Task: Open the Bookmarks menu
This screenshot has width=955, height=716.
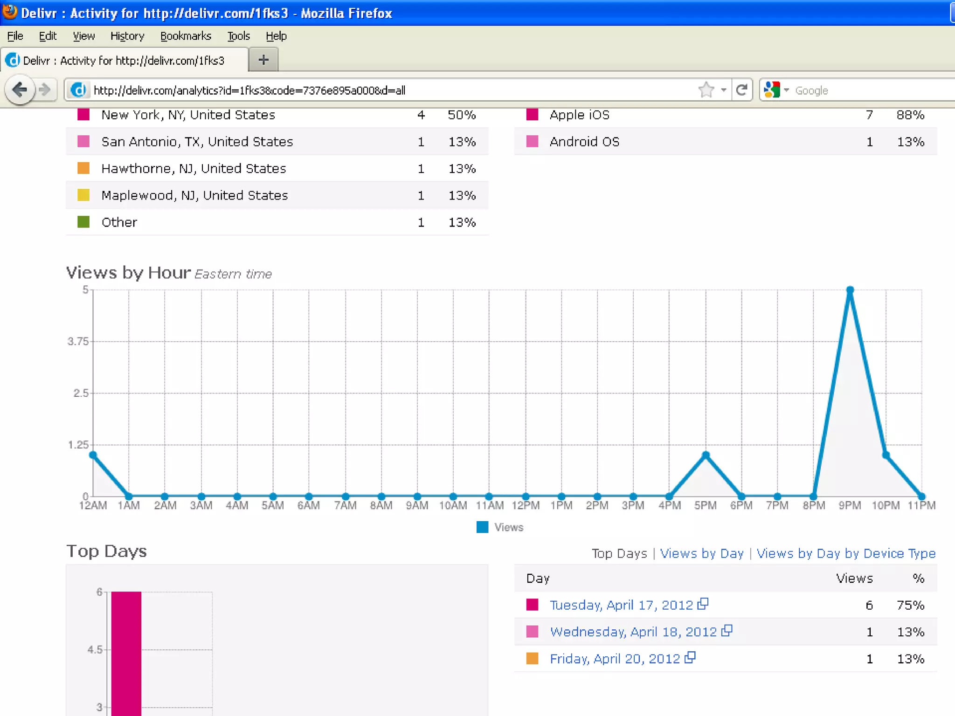Action: (185, 36)
